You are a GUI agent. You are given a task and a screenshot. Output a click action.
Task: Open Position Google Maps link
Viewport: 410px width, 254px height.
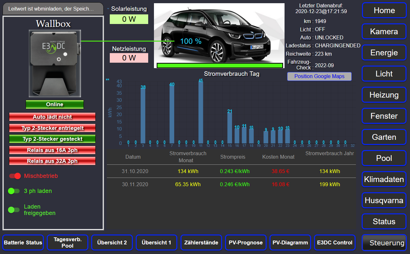[319, 76]
